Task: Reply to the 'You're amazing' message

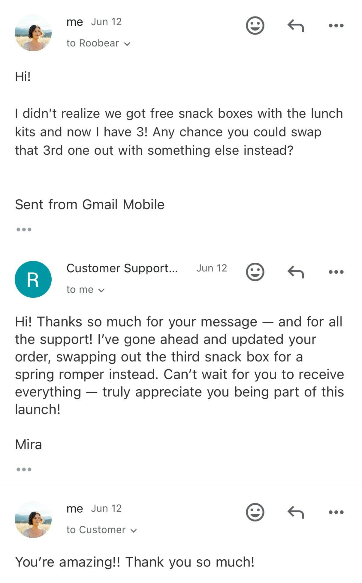Action: (296, 512)
